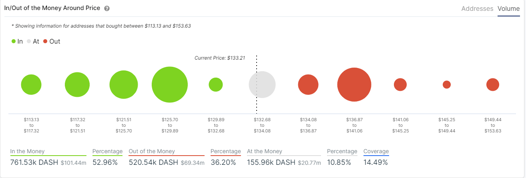This screenshot has width=526, height=178.
Task: Switch to the Addresses tab
Action: point(477,8)
